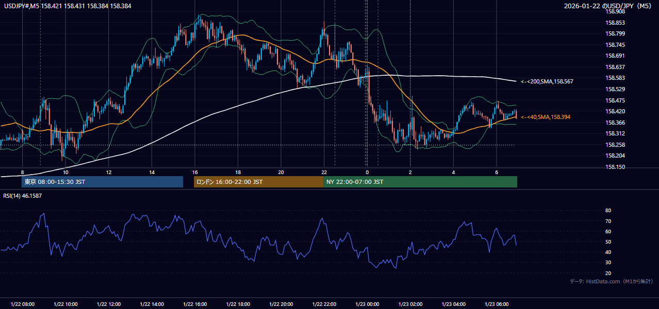Click RSI scale value 30
Screen dimensions: 659x309
point(608,263)
